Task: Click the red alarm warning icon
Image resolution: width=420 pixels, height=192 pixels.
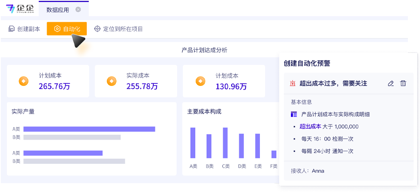Action: coord(293,83)
